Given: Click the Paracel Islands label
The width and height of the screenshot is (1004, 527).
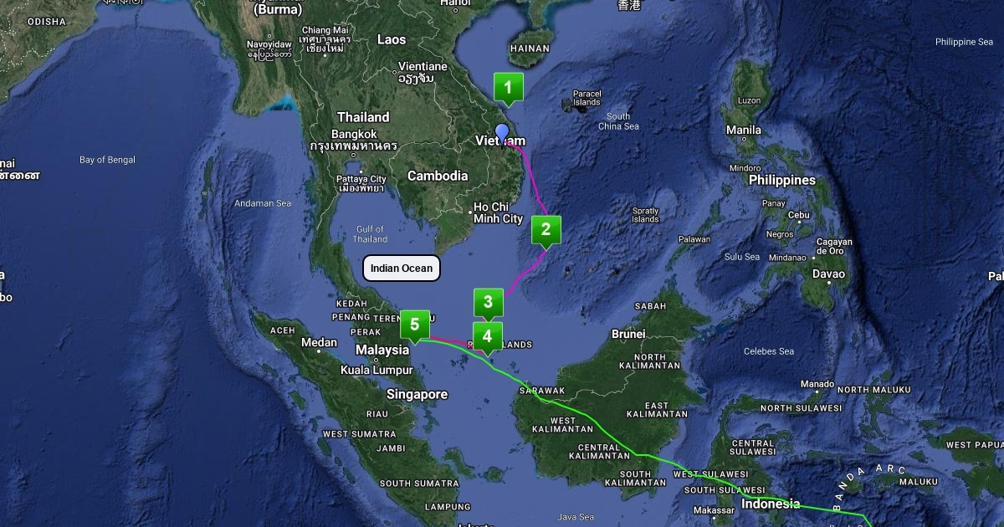Looking at the screenshot, I should [587, 98].
